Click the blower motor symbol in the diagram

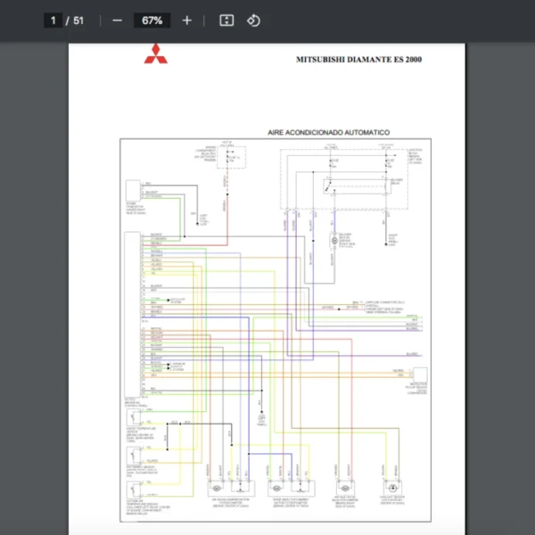click(x=335, y=242)
